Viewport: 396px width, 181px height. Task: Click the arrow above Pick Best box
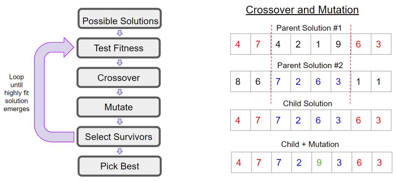pos(119,151)
